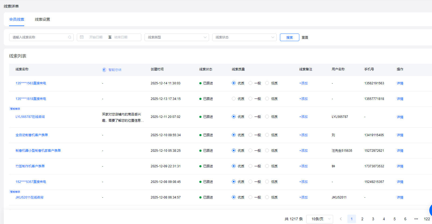Click the 重置 reset button
This screenshot has height=224, width=432.
click(305, 37)
